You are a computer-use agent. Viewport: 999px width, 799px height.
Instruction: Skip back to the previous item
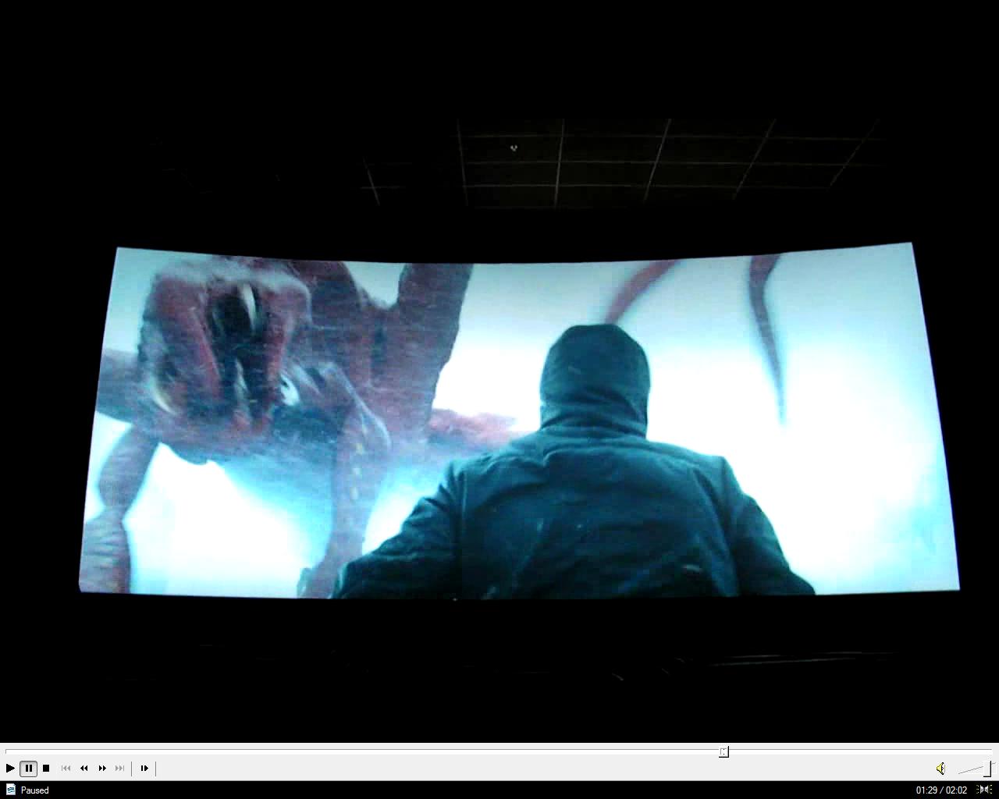point(66,769)
